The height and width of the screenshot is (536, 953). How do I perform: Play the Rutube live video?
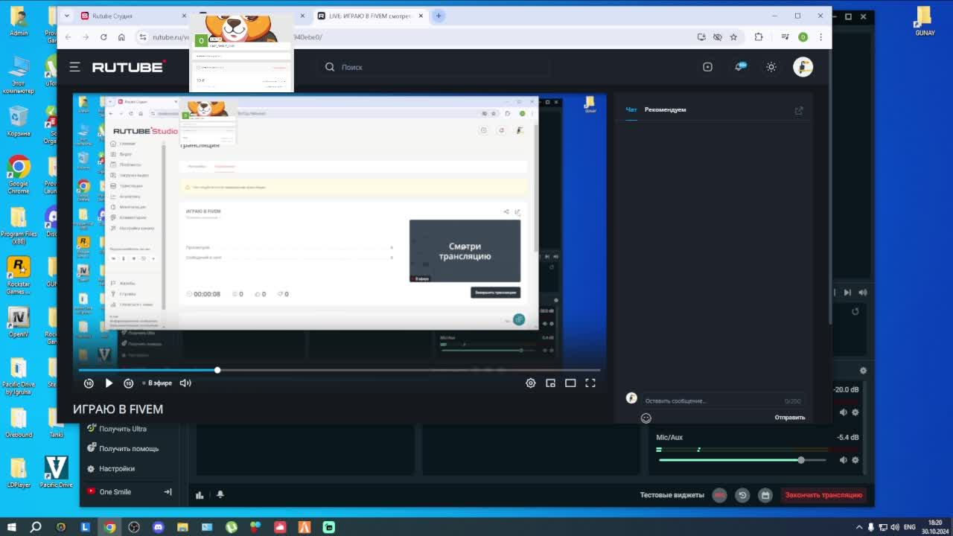coord(109,383)
